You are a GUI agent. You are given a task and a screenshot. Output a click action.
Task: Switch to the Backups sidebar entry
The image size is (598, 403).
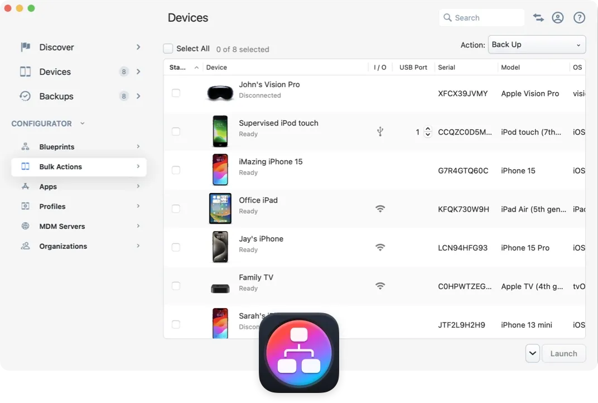56,96
